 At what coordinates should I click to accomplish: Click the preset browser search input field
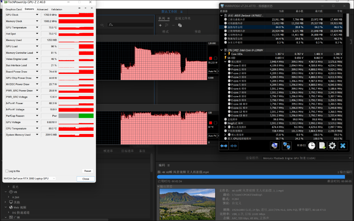coord(131,25)
